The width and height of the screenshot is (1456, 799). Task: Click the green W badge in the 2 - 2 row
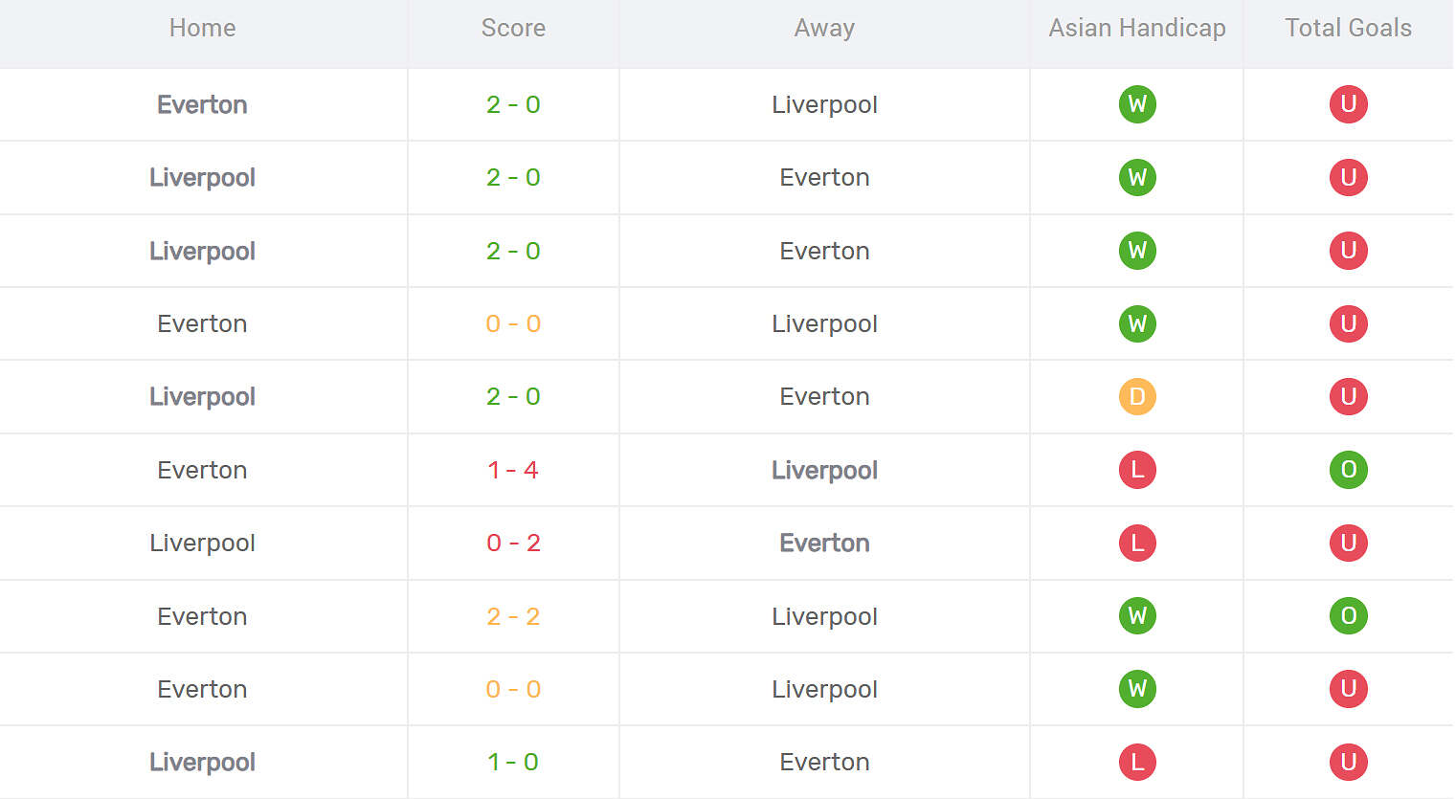coord(1137,616)
